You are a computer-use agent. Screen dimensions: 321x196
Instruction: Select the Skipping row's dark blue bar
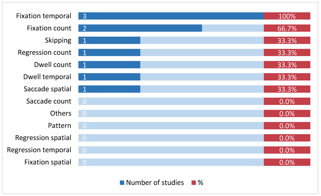(x=109, y=40)
